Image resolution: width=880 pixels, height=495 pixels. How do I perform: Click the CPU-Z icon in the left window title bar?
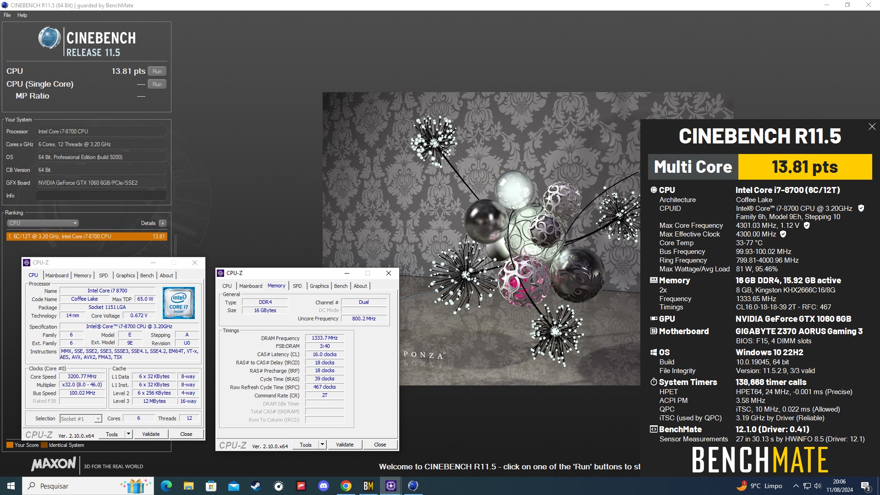(x=27, y=263)
